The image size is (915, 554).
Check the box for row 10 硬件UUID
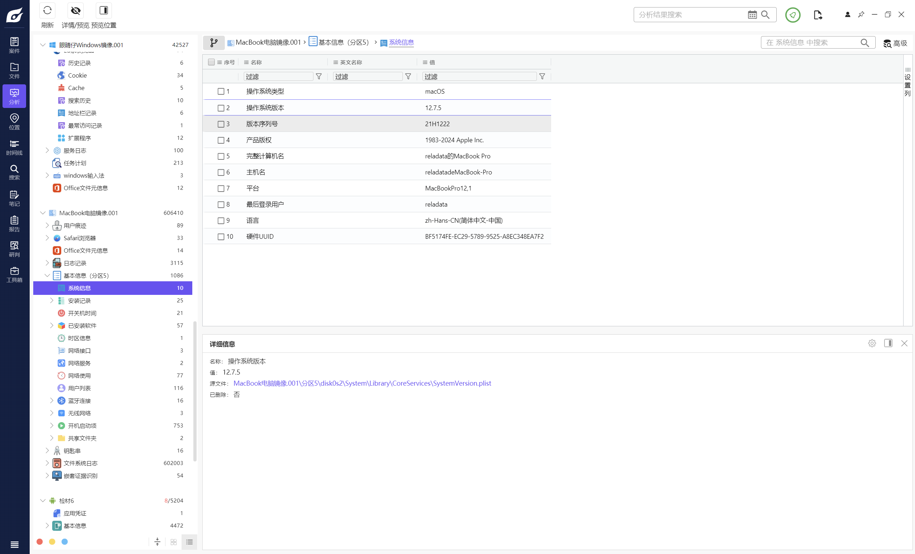tap(221, 237)
